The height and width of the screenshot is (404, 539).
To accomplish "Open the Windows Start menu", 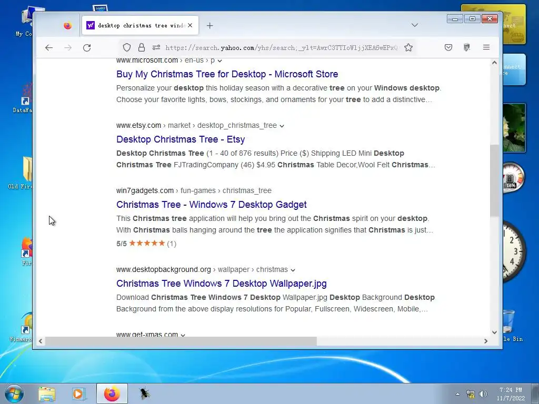I will pyautogui.click(x=14, y=393).
